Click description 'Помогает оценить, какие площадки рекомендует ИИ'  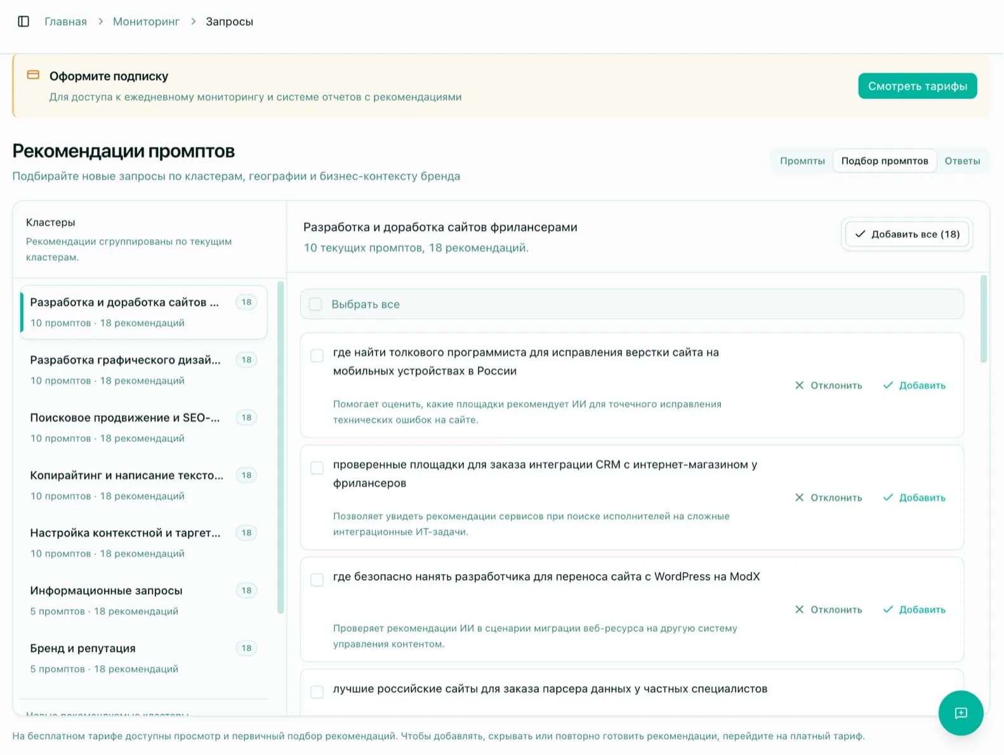pos(527,411)
